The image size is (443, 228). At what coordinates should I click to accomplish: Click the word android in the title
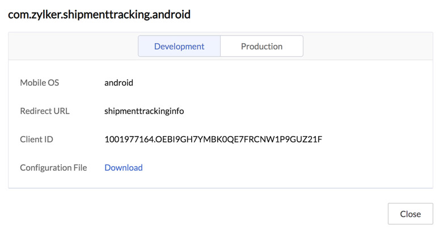171,14
